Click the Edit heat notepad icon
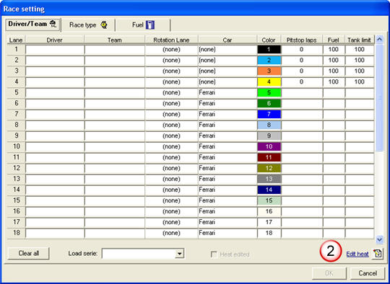The width and height of the screenshot is (390, 284). 378,254
